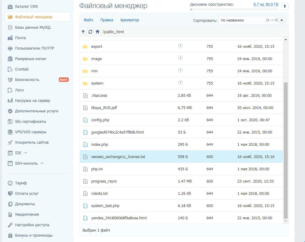Click the Уведомления sidebar icon
Viewport: 305px width, 242px height.
click(10, 215)
